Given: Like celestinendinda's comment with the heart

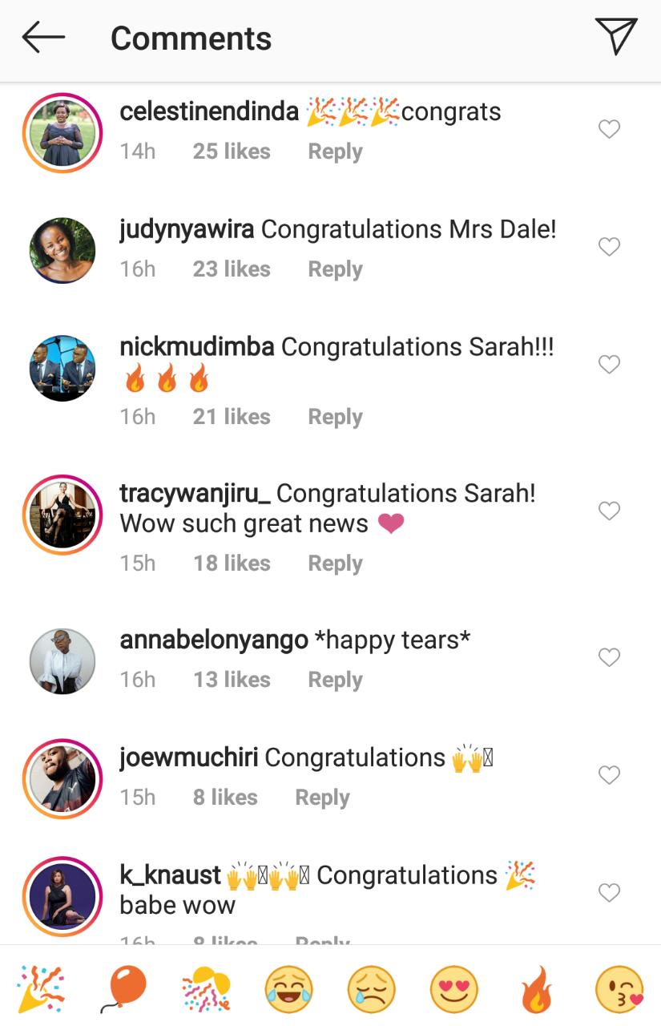Looking at the screenshot, I should point(610,128).
